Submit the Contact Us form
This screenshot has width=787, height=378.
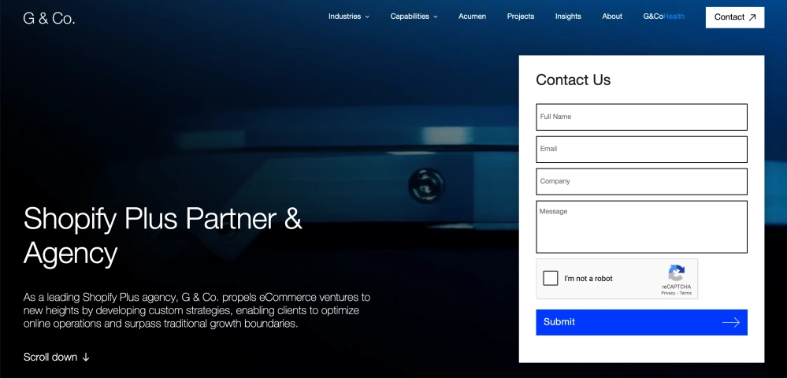(641, 322)
